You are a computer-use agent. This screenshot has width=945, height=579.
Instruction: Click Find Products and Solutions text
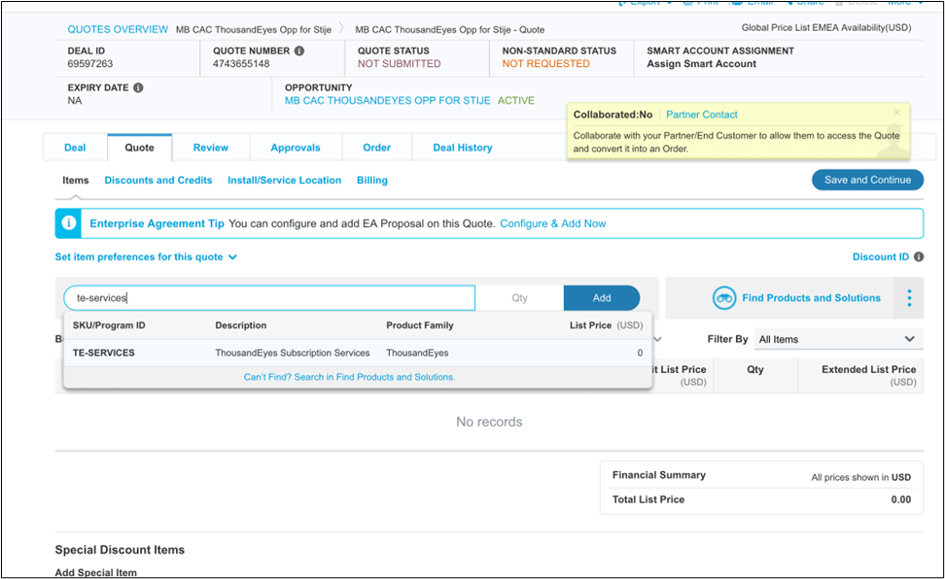click(811, 297)
